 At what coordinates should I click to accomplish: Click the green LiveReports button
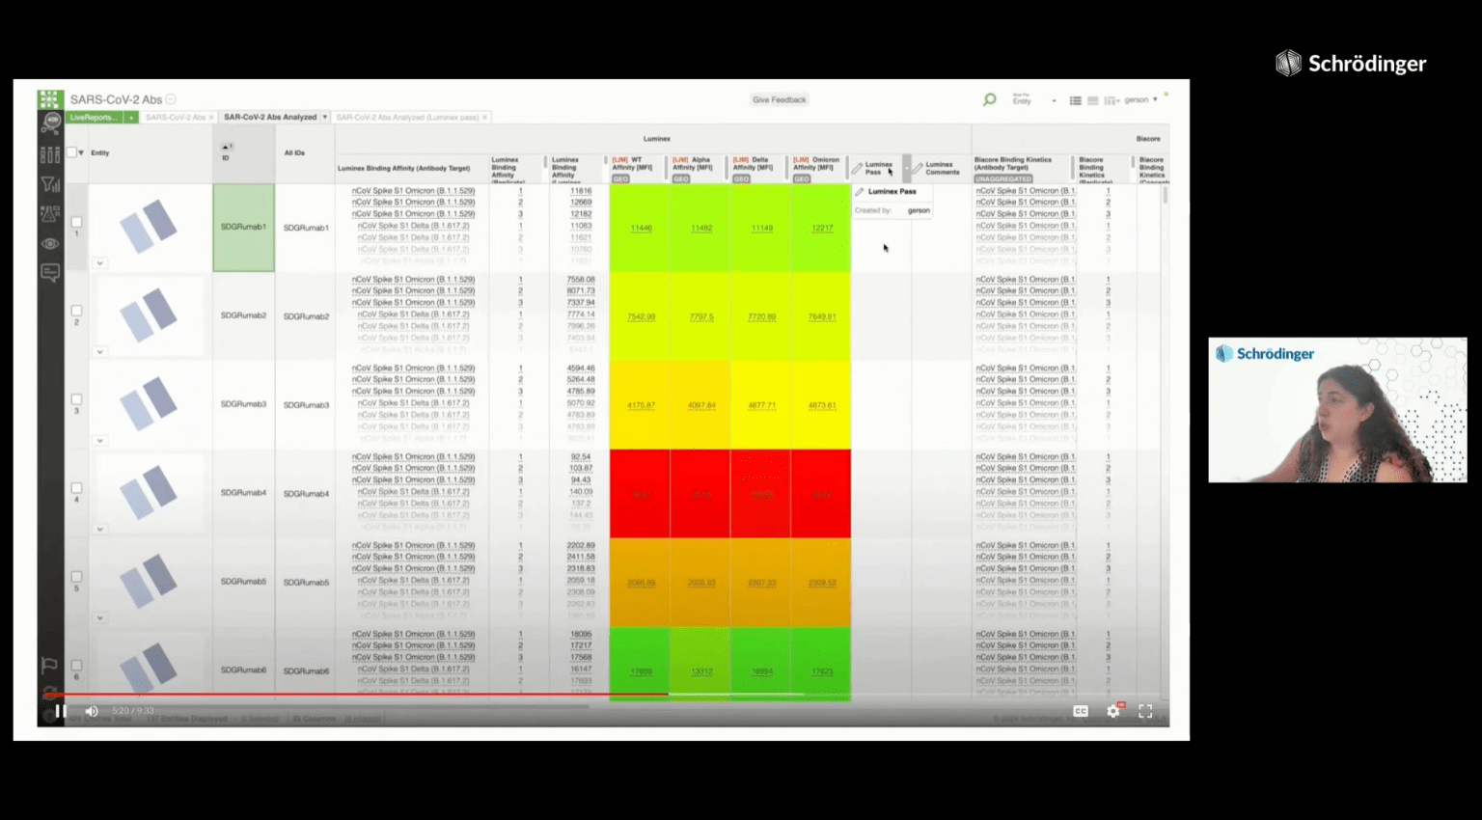pos(94,118)
